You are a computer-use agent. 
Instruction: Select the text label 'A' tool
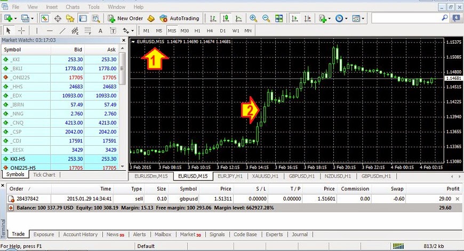(x=100, y=30)
